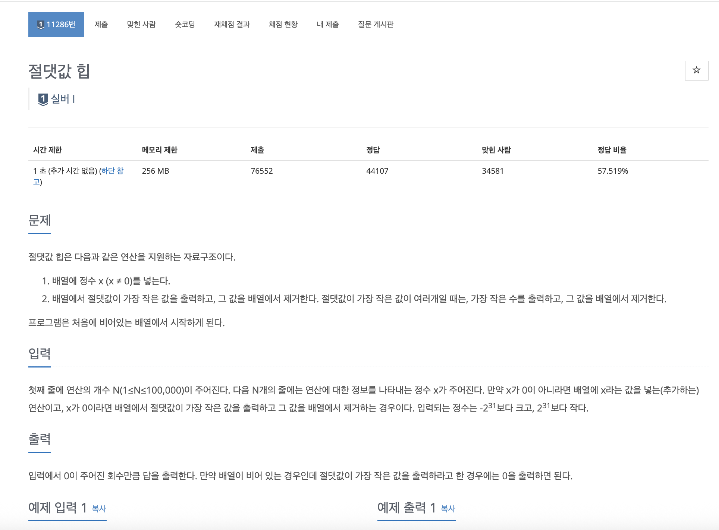This screenshot has height=530, width=719.
Task: Click the 정답 비율 column header
Action: tap(612, 150)
